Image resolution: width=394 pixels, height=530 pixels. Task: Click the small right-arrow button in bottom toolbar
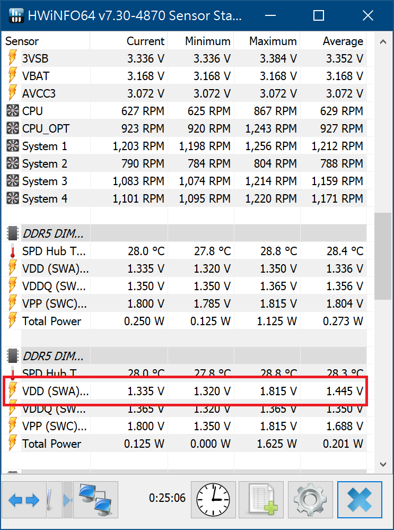click(x=67, y=500)
